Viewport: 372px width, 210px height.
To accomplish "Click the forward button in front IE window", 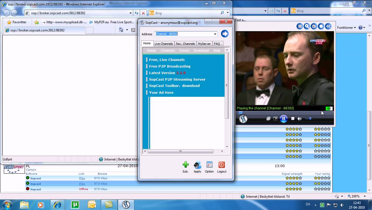I will click(14, 13).
